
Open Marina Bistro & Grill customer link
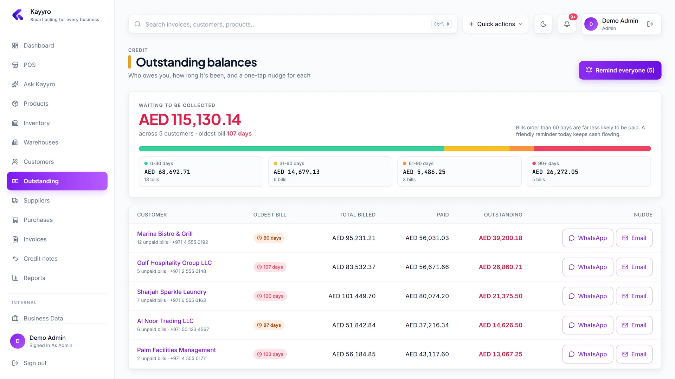[165, 234]
